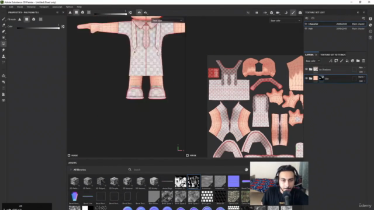This screenshot has height=210, width=374.
Task: Click the symmetry icon in top toolbar
Action: coord(139,12)
